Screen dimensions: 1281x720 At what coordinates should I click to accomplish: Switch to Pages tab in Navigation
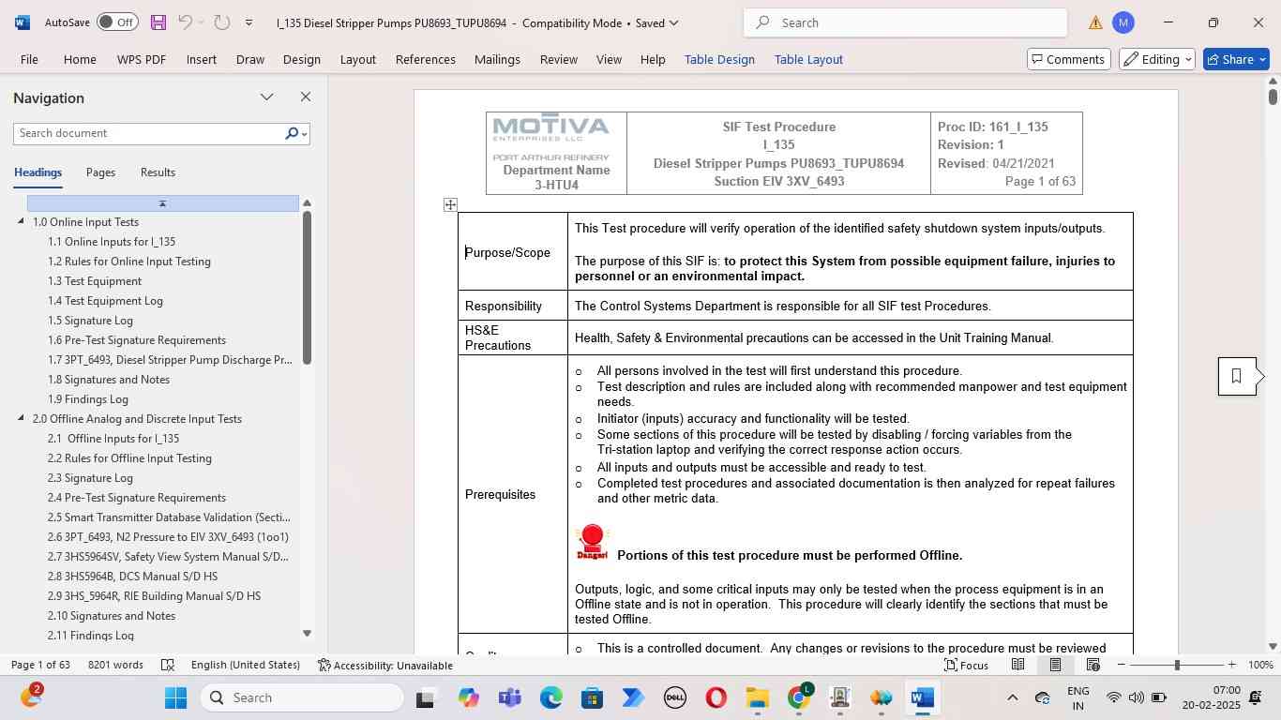[x=100, y=172]
